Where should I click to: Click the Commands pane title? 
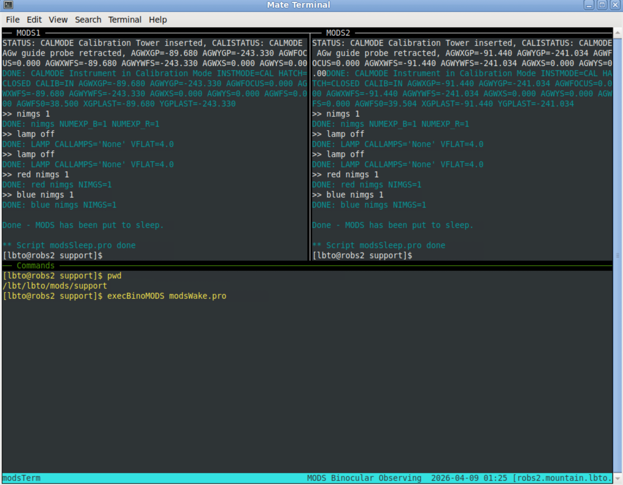(x=35, y=265)
